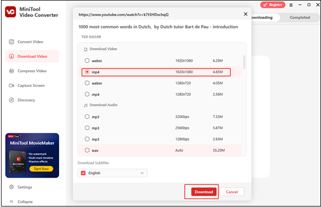The image size is (321, 207).
Task: Switch to the Completed tab
Action: (300, 18)
